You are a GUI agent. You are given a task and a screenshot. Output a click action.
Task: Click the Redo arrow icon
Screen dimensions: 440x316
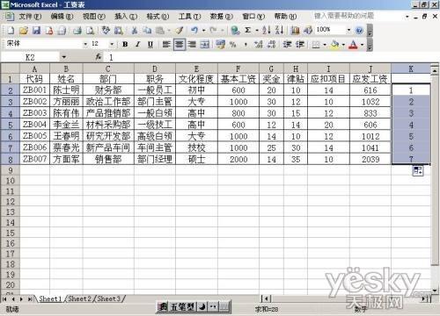tap(213, 30)
